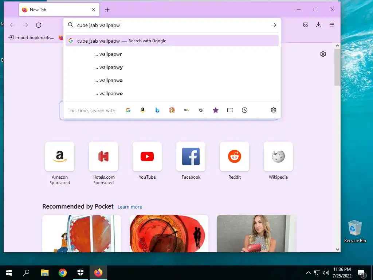
Task: Choose the '... wallpapwr' suggestion
Action: coord(172,54)
